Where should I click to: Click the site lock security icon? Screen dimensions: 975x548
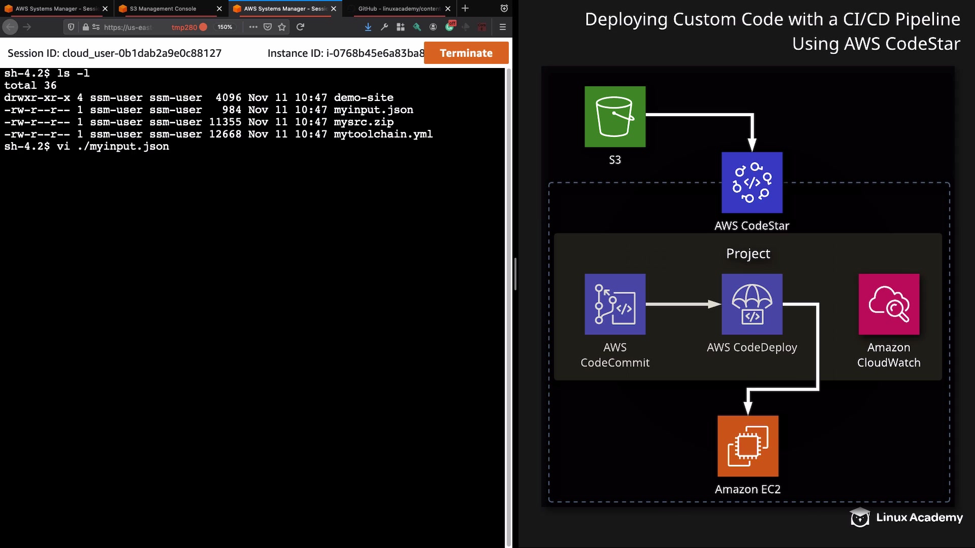click(x=85, y=27)
